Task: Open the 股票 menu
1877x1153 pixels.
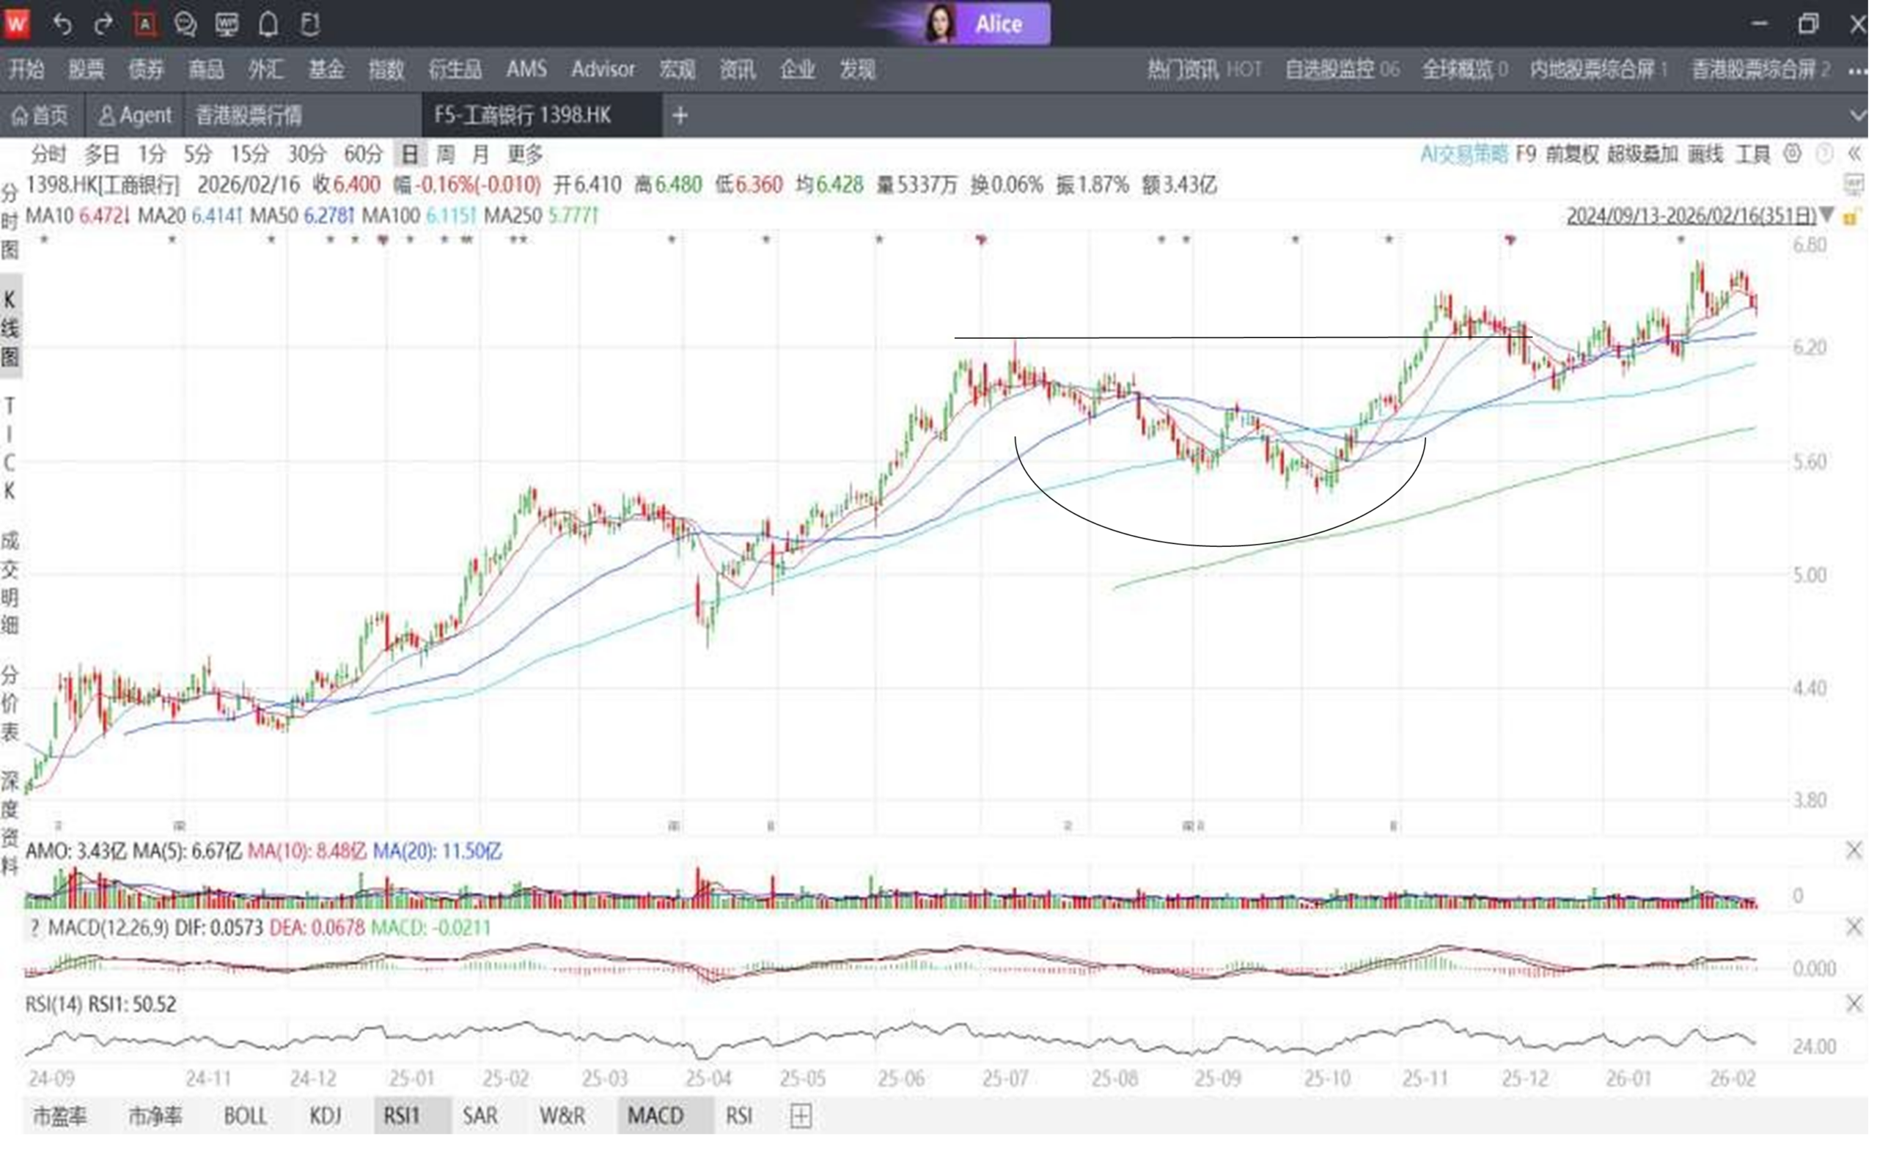Action: [x=86, y=70]
